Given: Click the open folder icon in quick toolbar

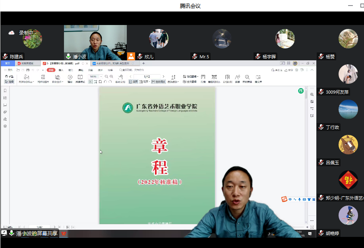Looking at the screenshot, I should coord(18,70).
